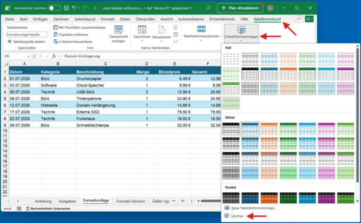The height and width of the screenshot is (223, 361).
Task: Click cell containing Druckerpapier
Action: [x=105, y=79]
